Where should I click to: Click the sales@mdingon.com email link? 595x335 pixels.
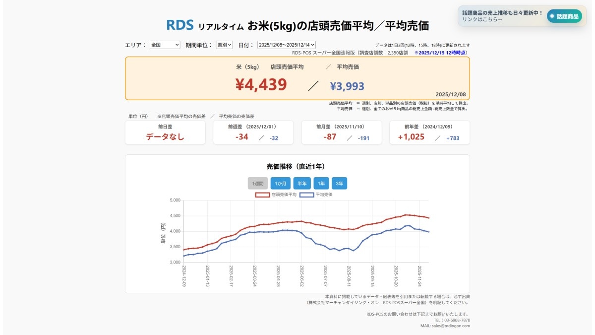[x=452, y=325]
